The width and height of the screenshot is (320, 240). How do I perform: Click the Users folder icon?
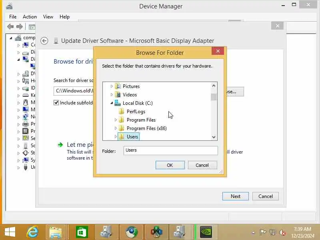click(x=122, y=136)
